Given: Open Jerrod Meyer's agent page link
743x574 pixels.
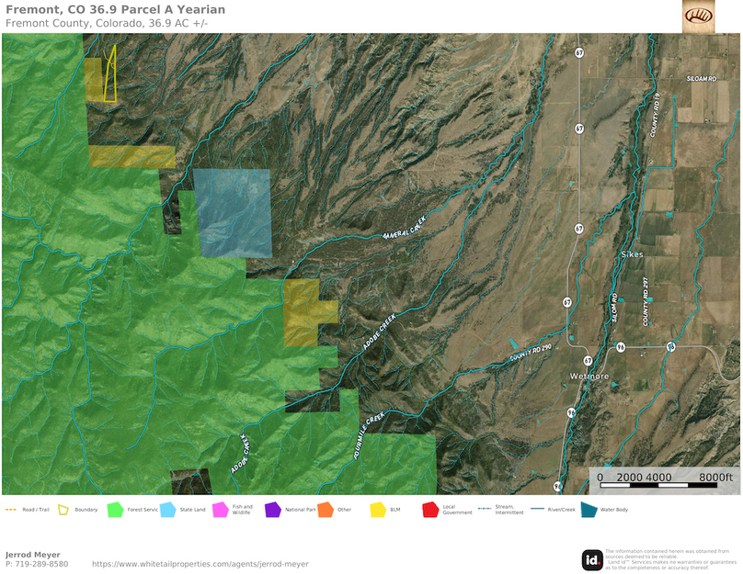Looking at the screenshot, I should point(202,565).
